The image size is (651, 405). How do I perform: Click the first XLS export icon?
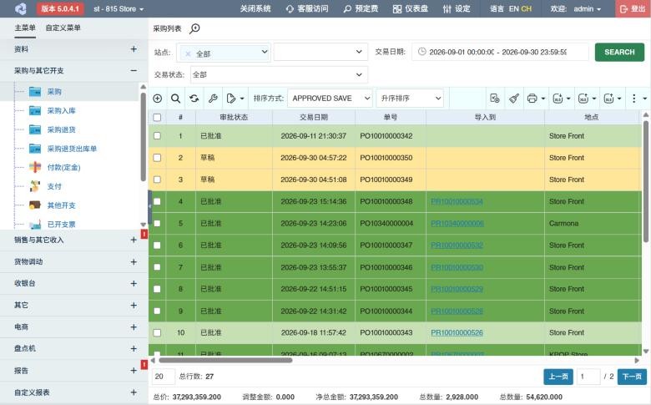[558, 99]
